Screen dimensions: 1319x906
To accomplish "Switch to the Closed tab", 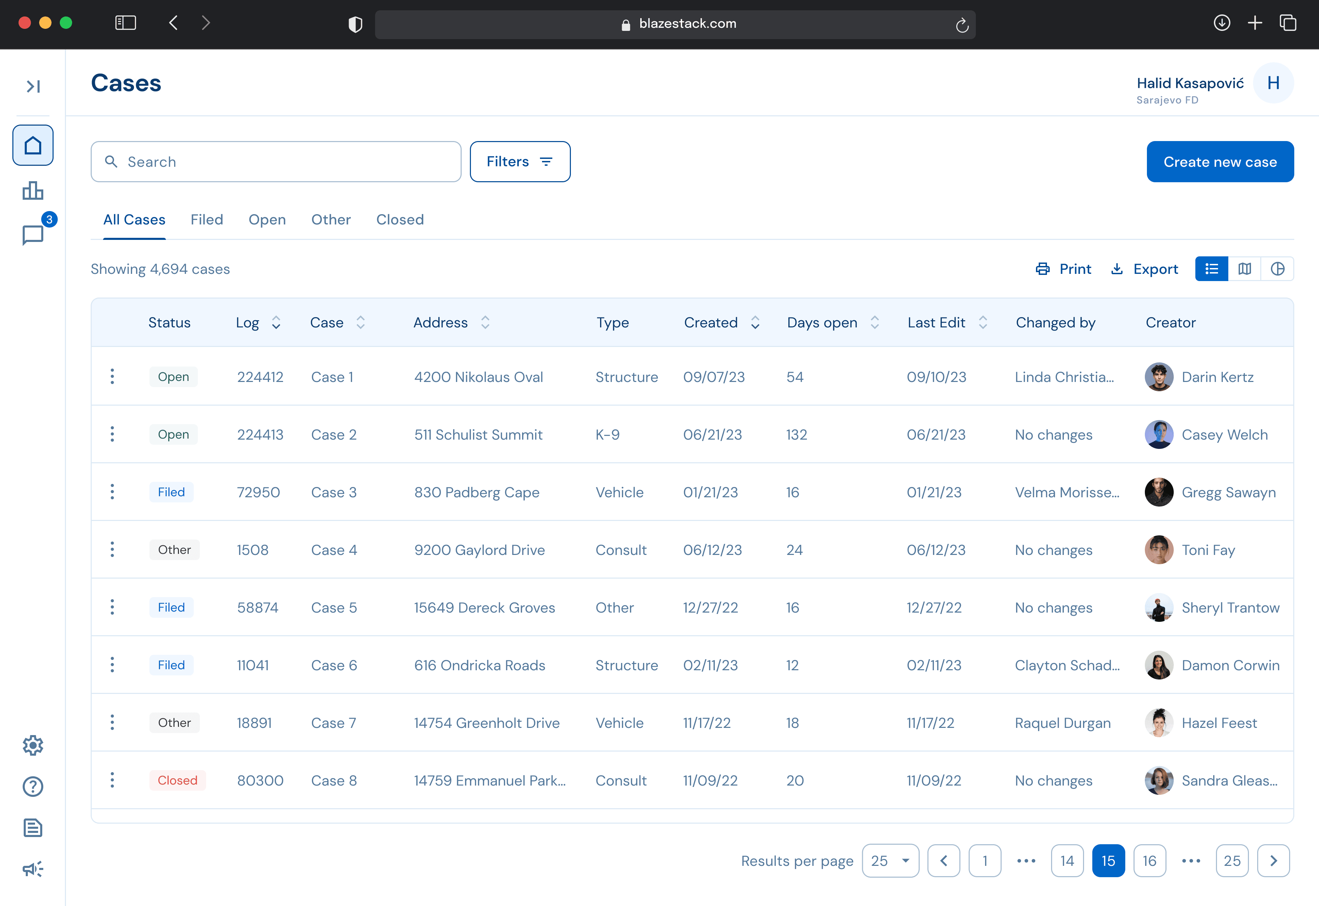I will pos(400,220).
